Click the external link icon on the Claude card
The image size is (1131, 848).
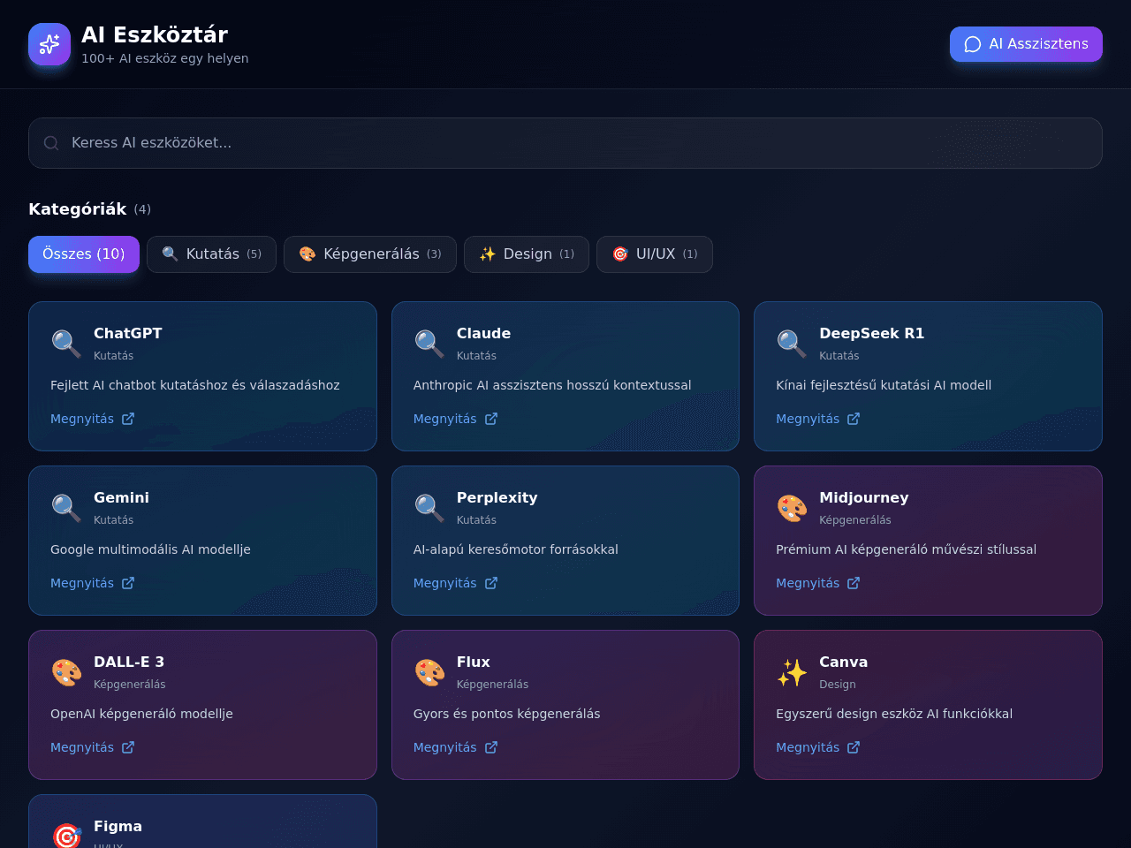491,419
